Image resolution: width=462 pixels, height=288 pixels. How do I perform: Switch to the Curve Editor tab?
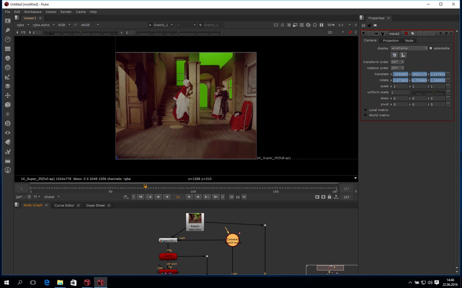click(x=64, y=205)
